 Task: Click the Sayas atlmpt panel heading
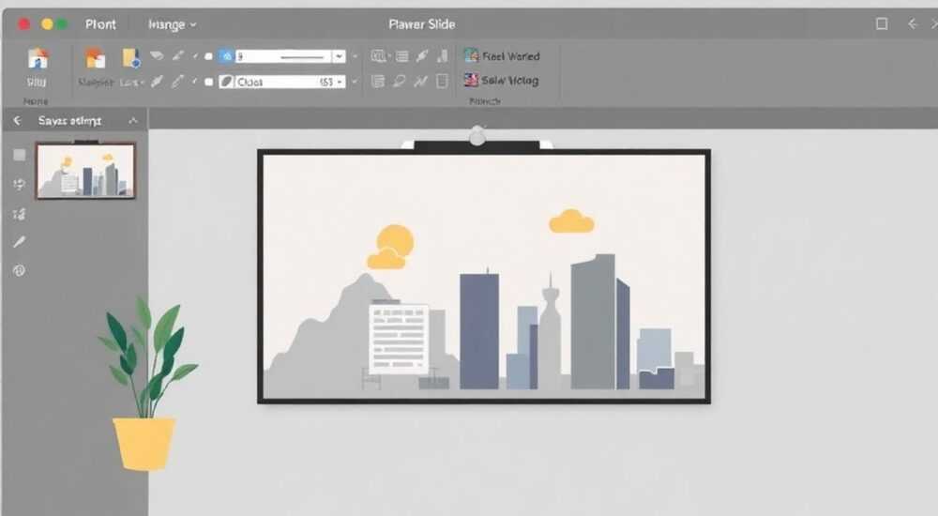pos(69,121)
